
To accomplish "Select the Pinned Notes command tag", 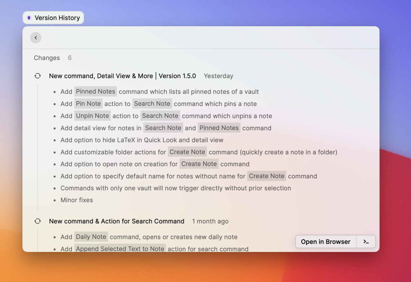I will [95, 91].
